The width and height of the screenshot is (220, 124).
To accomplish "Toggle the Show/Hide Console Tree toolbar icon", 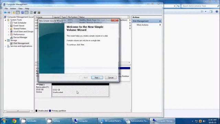I will coord(18,12).
